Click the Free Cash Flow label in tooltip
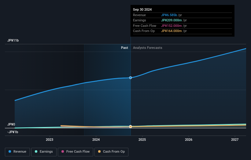This screenshot has width=251, height=160. (145, 26)
